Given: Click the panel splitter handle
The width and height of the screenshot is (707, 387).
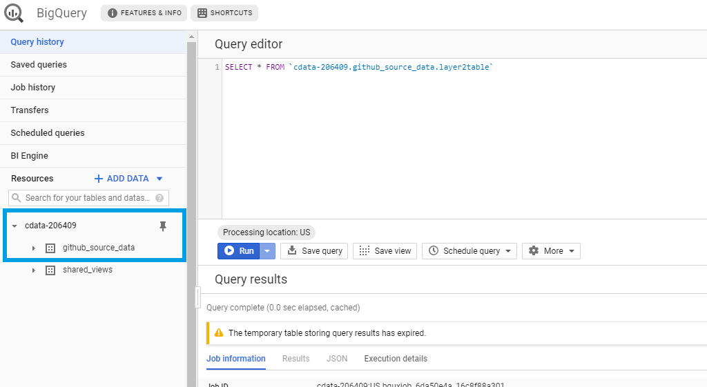Looking at the screenshot, I should pos(197,298).
